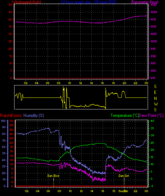Click the 1015 value on barometer axis
This screenshot has width=165, height=196.
coord(153,19)
